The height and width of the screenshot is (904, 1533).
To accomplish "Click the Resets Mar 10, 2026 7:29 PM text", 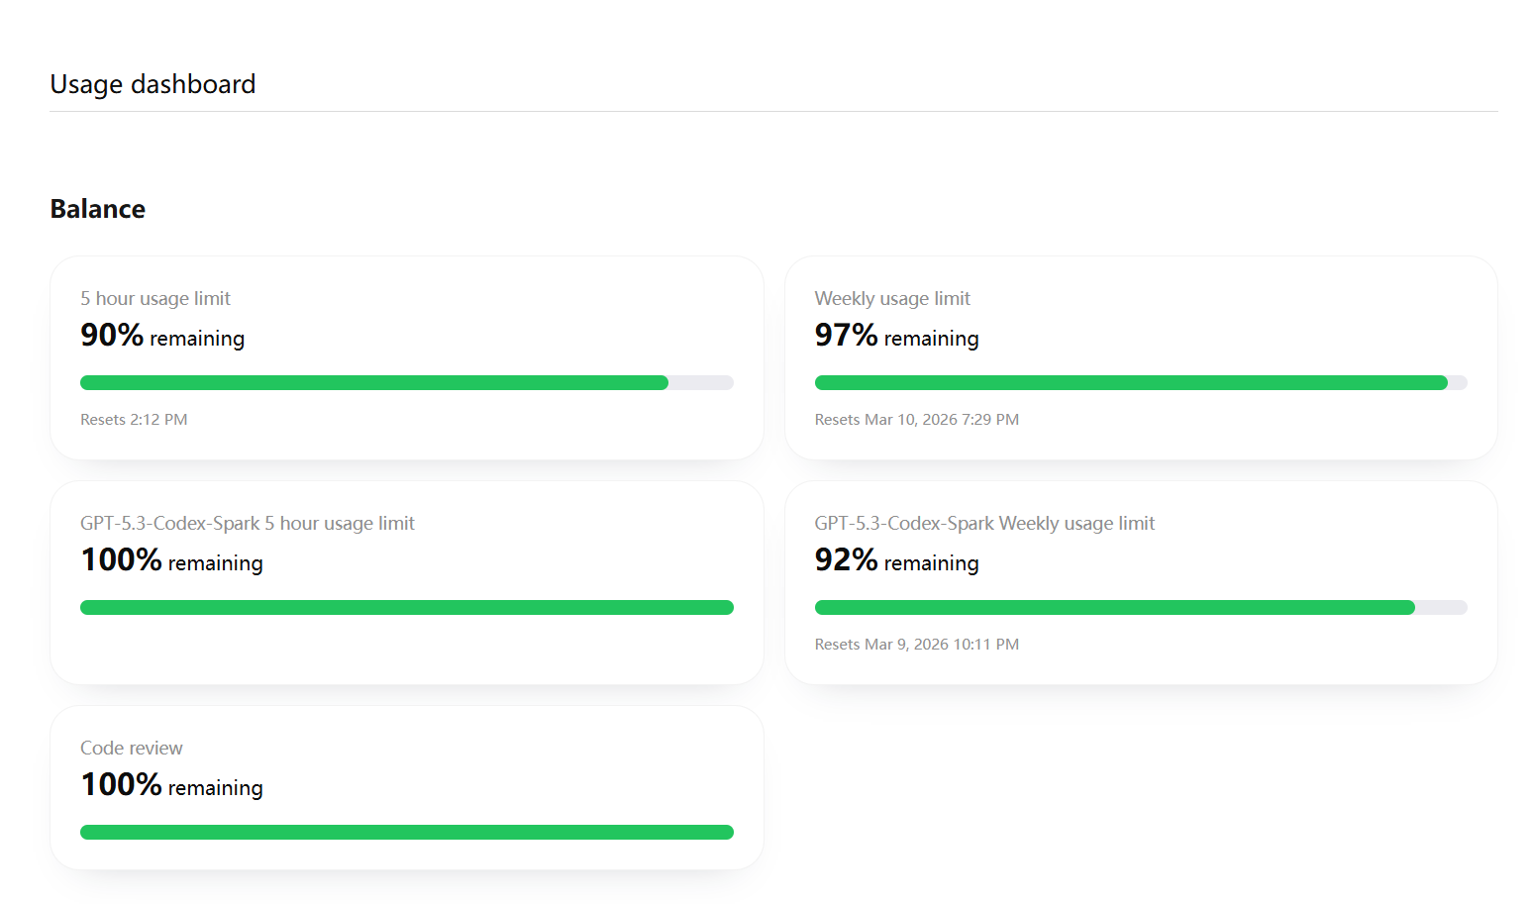I will coord(916,420).
